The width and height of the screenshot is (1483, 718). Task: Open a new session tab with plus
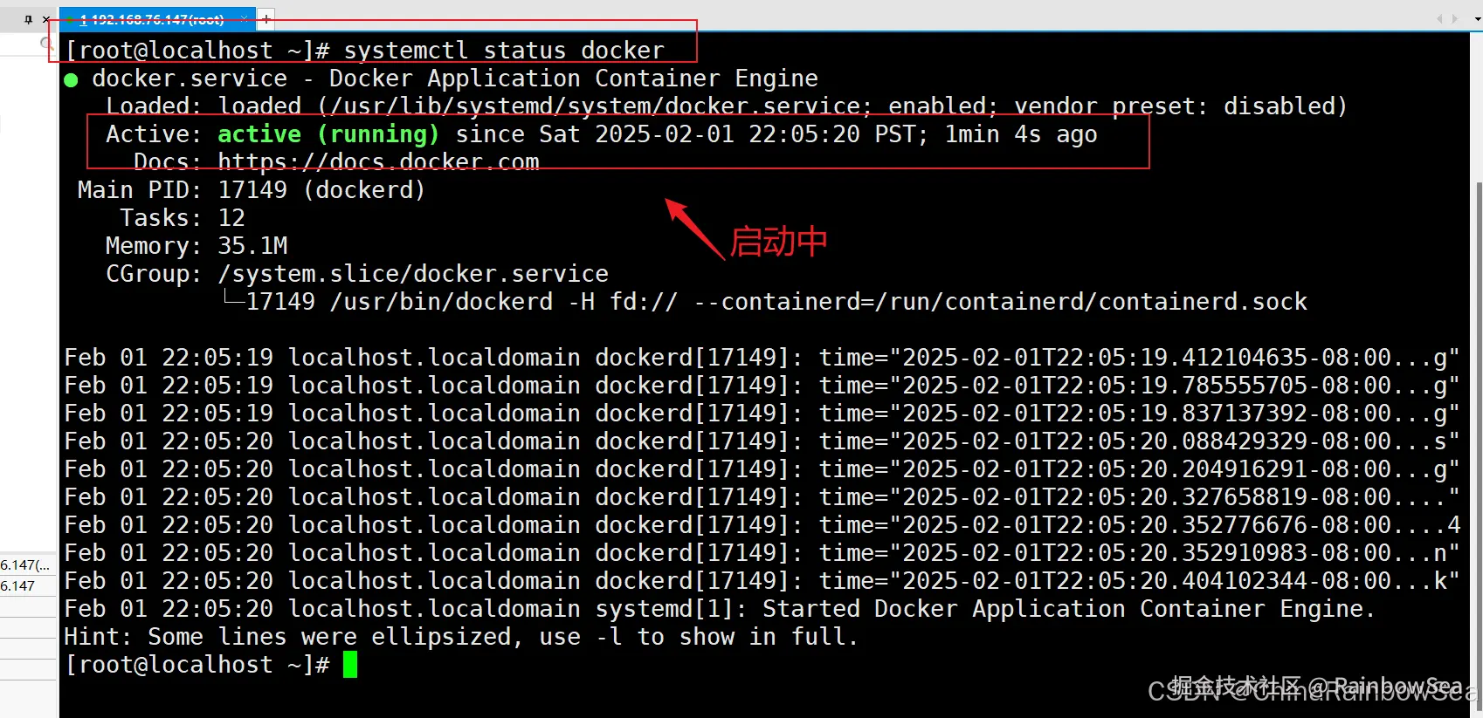[x=266, y=18]
